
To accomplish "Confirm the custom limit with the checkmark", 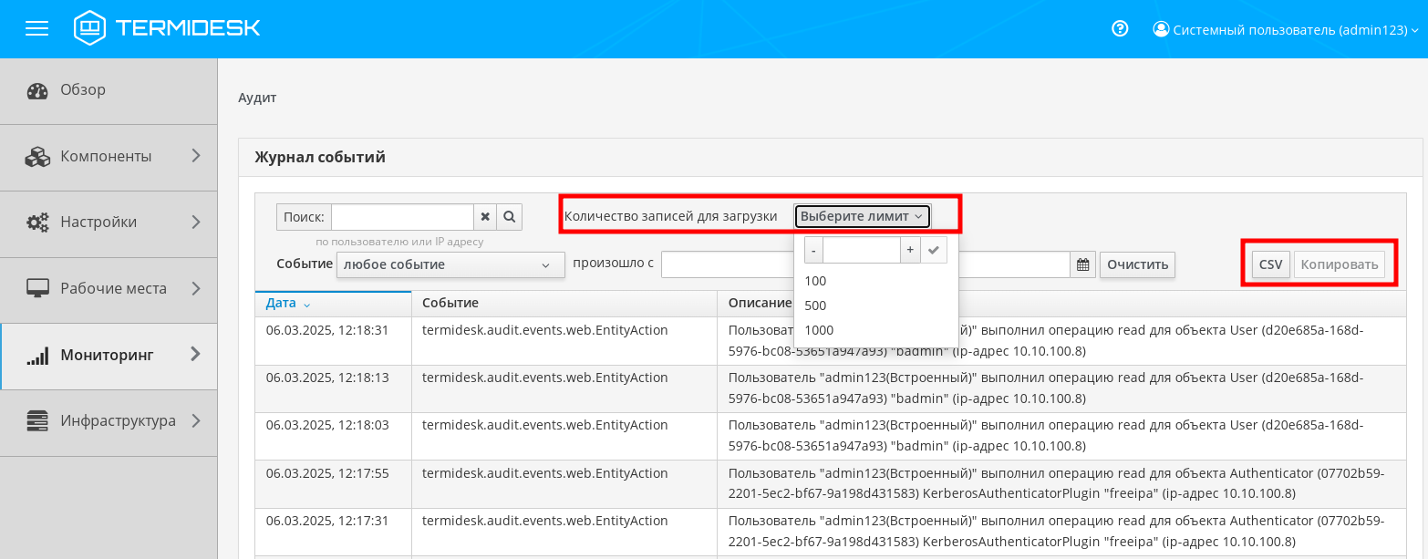I will coord(934,250).
